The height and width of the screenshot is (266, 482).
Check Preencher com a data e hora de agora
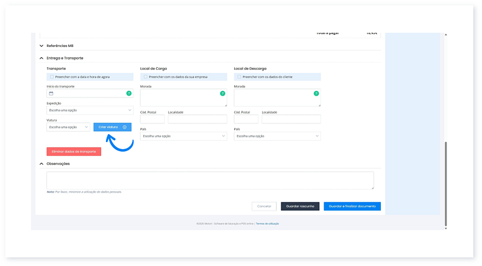51,77
